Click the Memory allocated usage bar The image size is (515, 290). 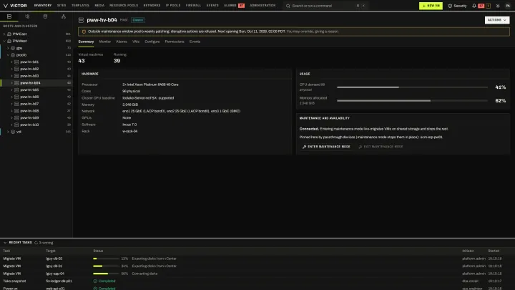(412, 101)
